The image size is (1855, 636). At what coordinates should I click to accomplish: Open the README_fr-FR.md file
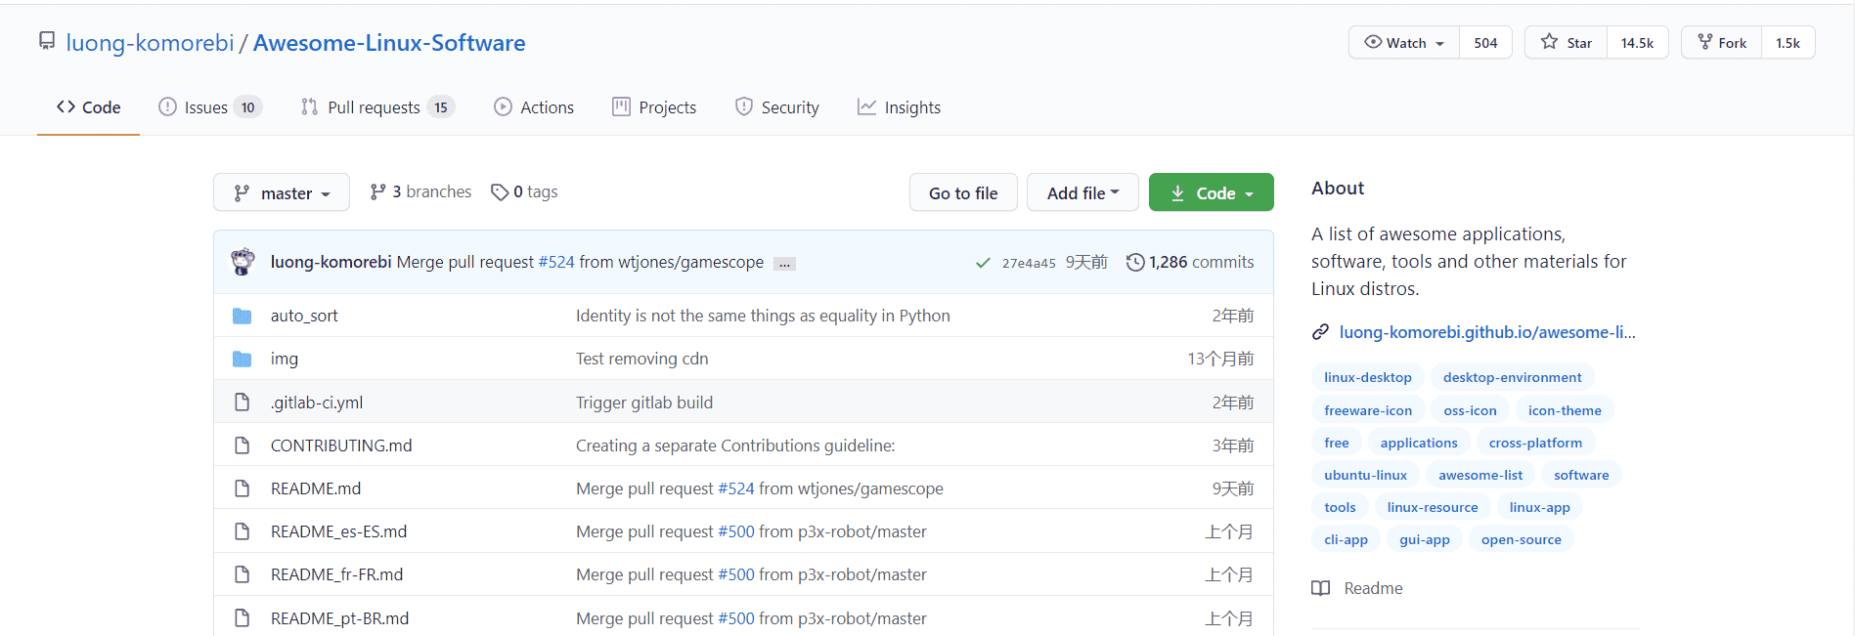click(x=336, y=574)
